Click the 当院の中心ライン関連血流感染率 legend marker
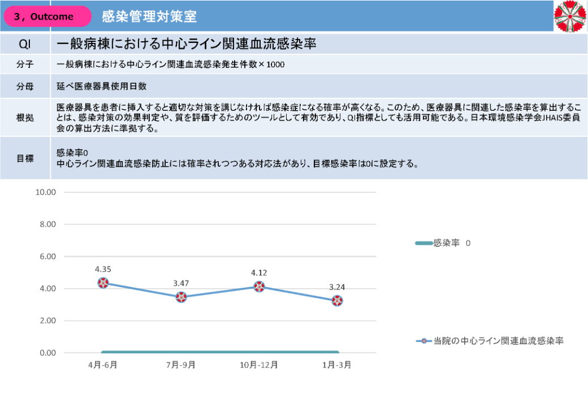 (x=423, y=341)
